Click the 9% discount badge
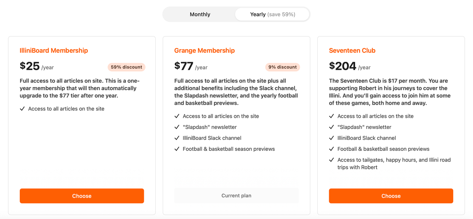 tap(283, 67)
